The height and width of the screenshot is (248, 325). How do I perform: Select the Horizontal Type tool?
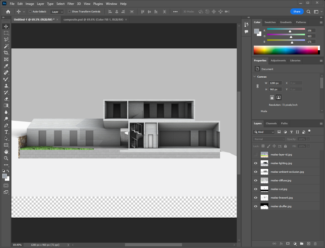coord(6,132)
